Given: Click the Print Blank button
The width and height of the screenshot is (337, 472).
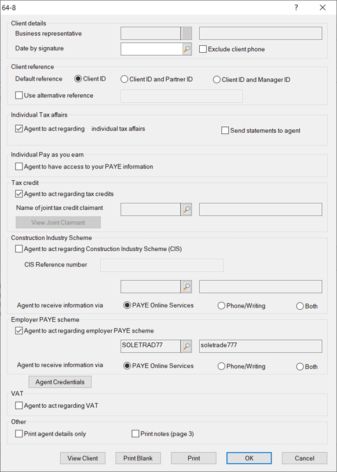Looking at the screenshot, I should 138,458.
